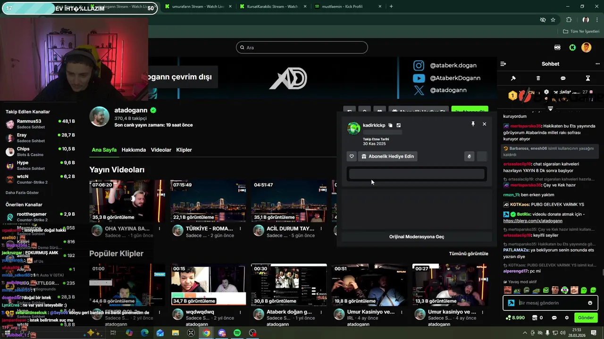Click the blerp.com/x/atadogann link in chat
The image size is (604, 339).
533,221
